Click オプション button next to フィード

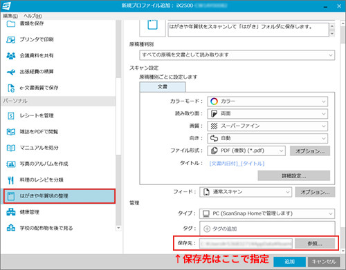pos(315,192)
